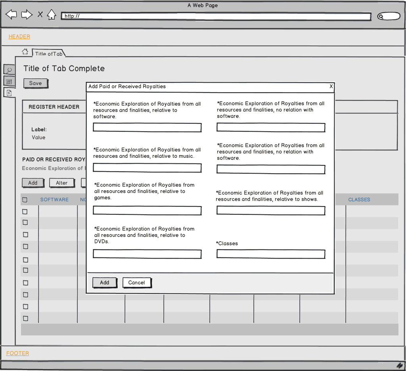Check the eighth table row checkbox
This screenshot has width=406, height=371.
(25, 295)
